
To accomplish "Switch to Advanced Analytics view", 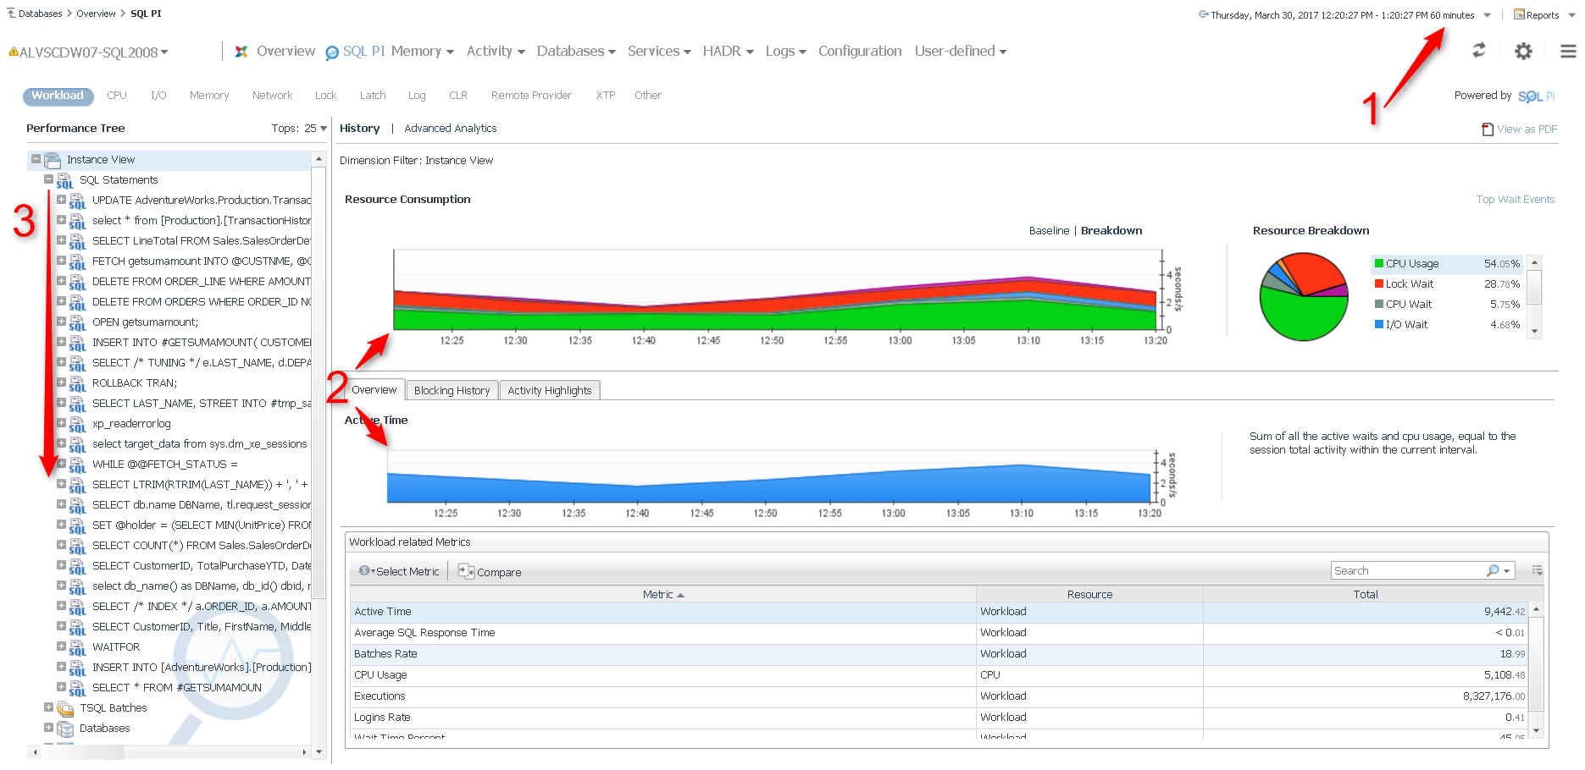I will point(450,129).
